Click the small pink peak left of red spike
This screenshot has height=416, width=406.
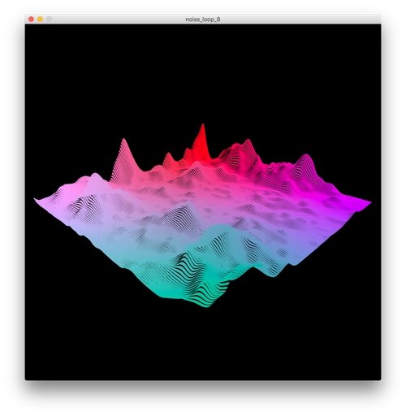pos(168,159)
